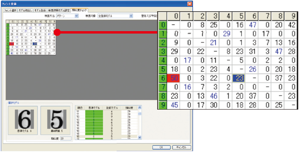The image size is (299, 152).
Task: Open the モデル切出し tab
Action: [x=26, y=11]
